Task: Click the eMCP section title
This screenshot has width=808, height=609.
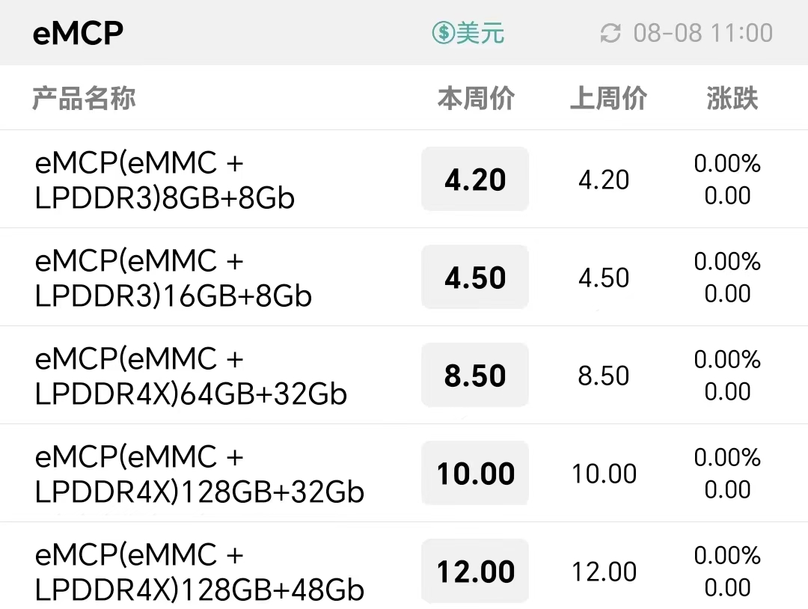Action: pyautogui.click(x=78, y=33)
